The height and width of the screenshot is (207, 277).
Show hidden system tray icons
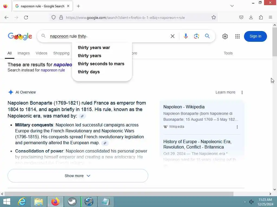[x=245, y=202]
